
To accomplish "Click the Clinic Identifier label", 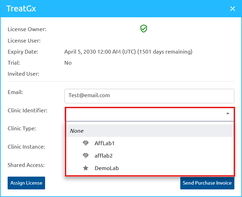I will (27, 111).
